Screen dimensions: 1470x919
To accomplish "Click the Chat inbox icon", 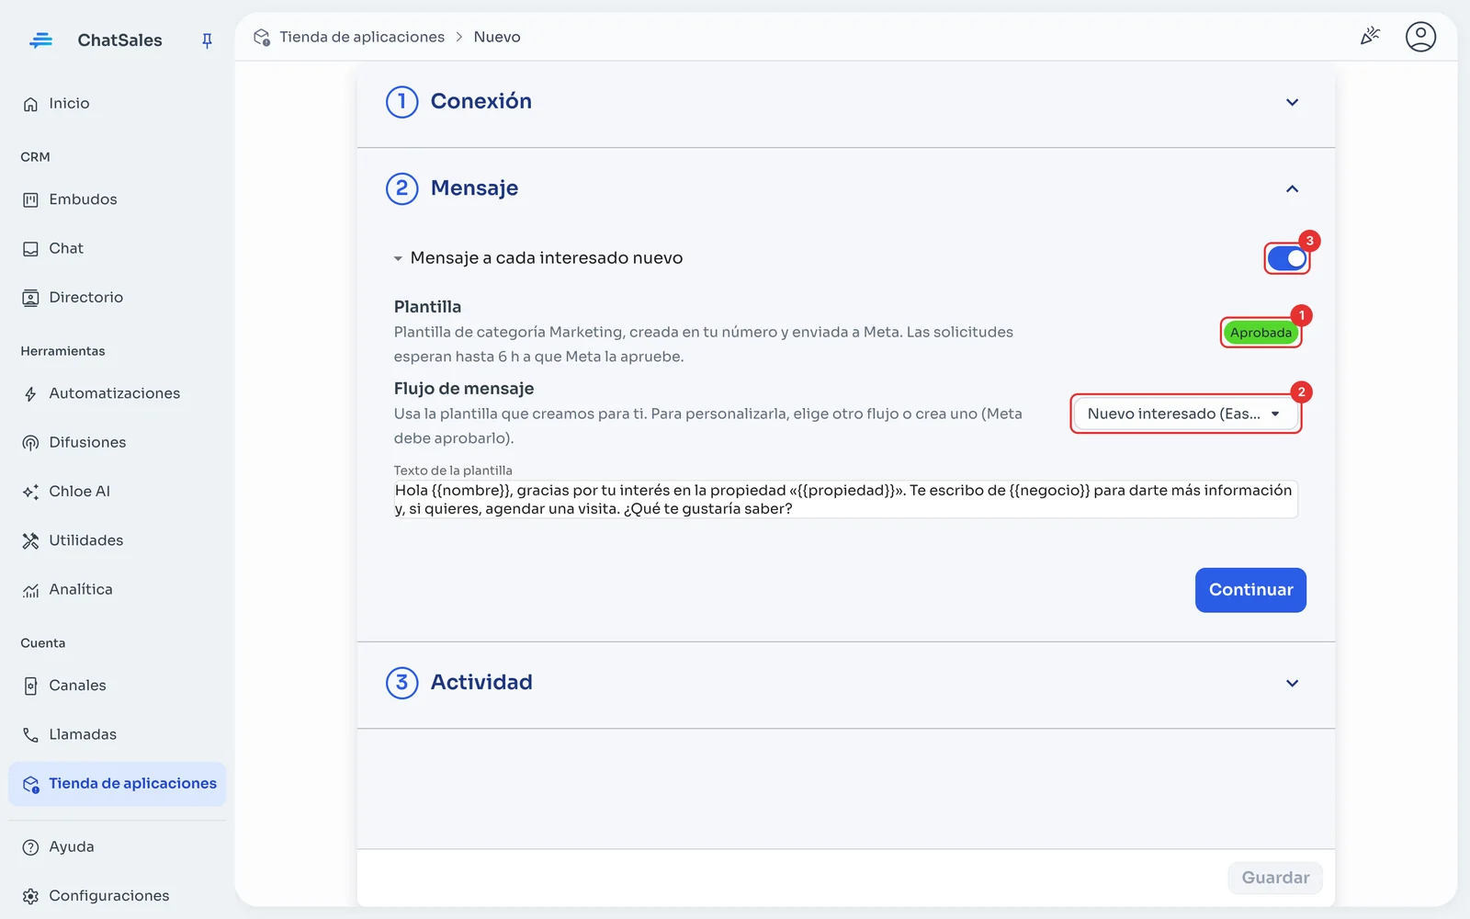I will [x=30, y=248].
